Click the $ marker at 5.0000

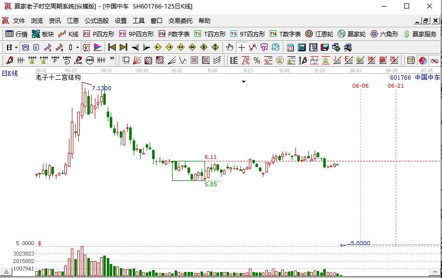pyautogui.click(x=39, y=243)
